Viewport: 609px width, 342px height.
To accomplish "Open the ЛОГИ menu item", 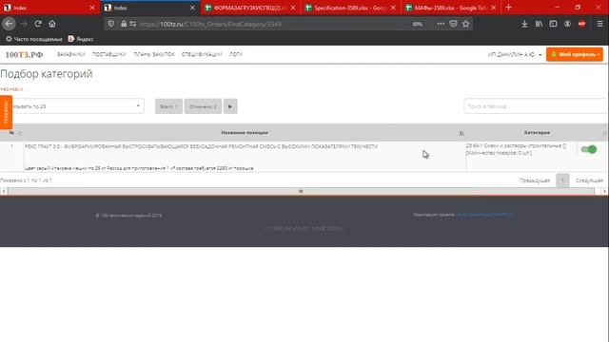I will pyautogui.click(x=235, y=54).
